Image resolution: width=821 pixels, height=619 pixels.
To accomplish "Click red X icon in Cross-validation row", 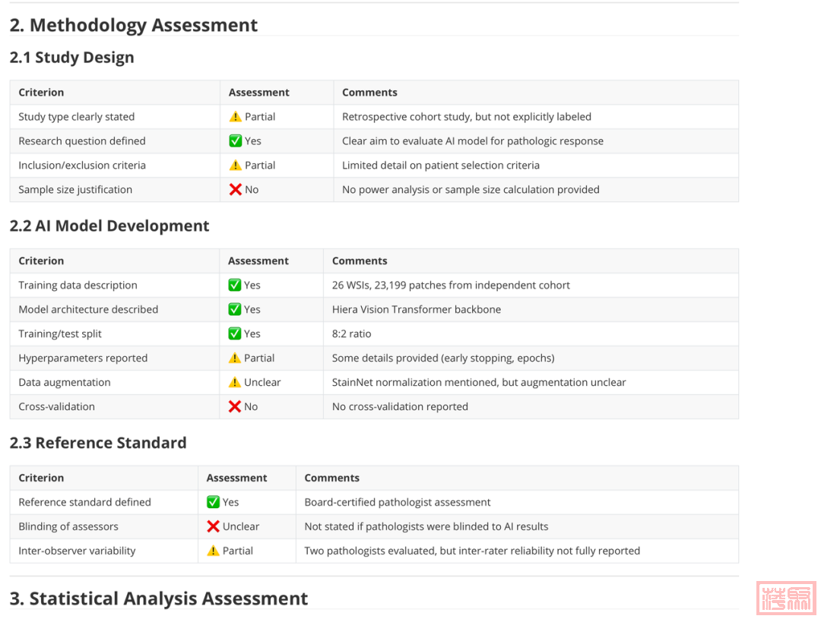I will (235, 407).
